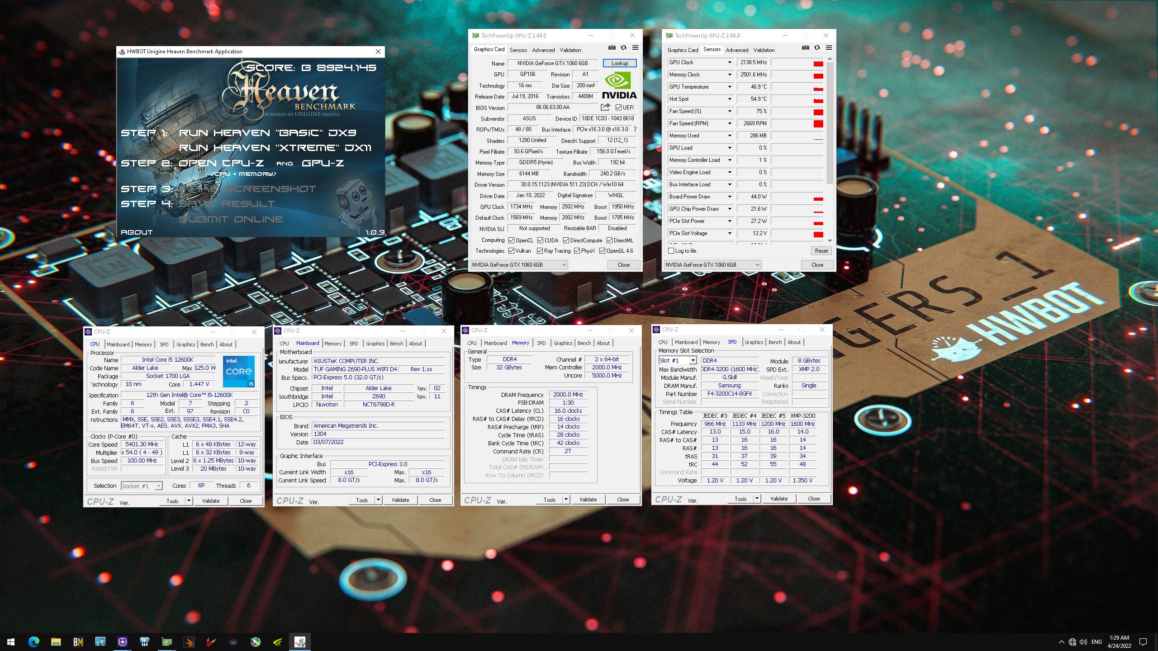The height and width of the screenshot is (651, 1158).
Task: Click Close in the CPU-Z Mainboard window
Action: (435, 500)
